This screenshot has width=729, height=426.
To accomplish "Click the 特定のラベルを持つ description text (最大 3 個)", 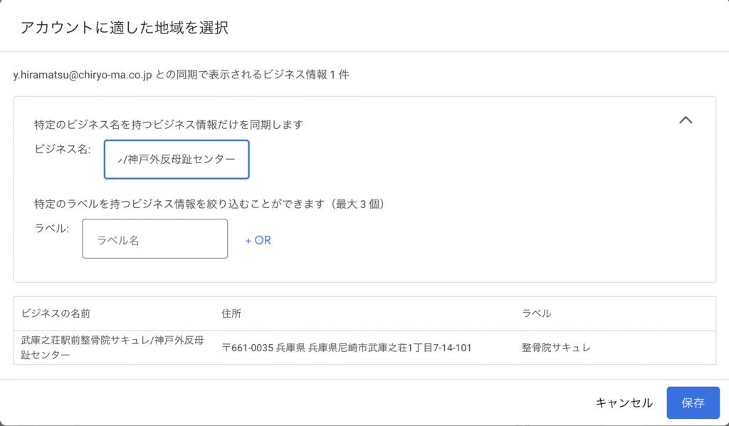I will click(210, 204).
